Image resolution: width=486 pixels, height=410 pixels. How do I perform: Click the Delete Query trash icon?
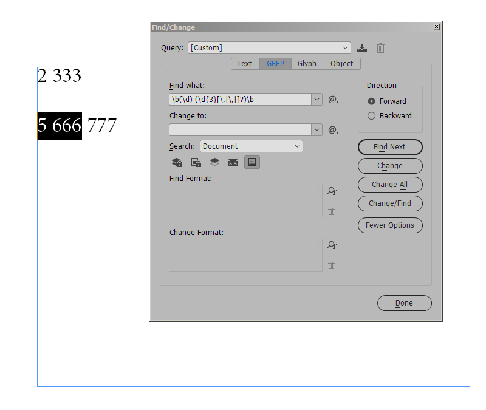[380, 48]
